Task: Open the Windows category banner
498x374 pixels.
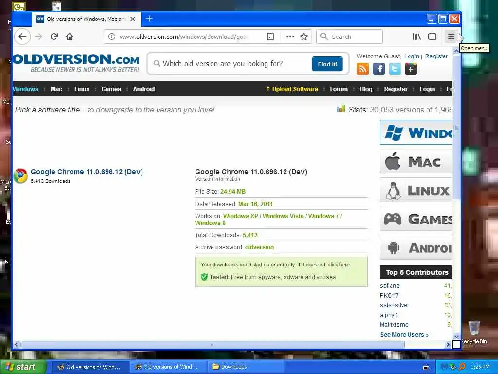Action: (416, 132)
